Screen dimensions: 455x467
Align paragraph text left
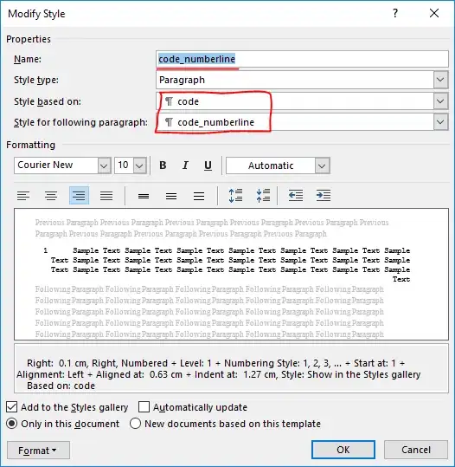(23, 196)
